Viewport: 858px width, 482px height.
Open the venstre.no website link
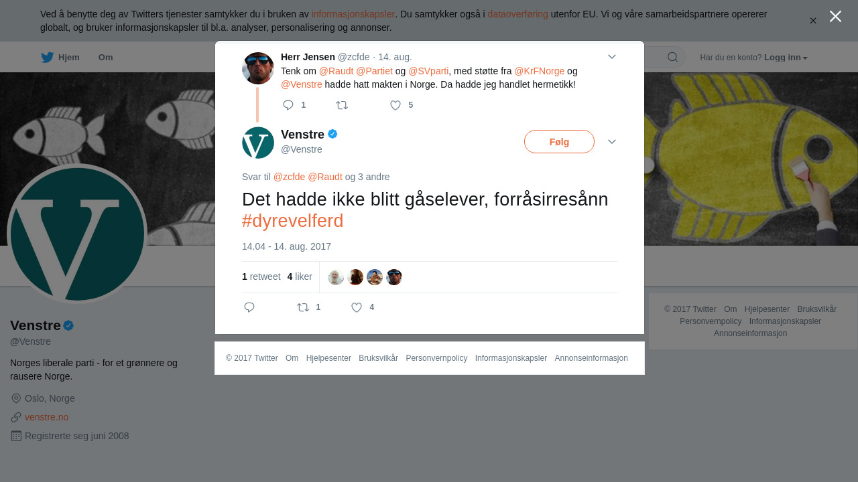[x=46, y=417]
